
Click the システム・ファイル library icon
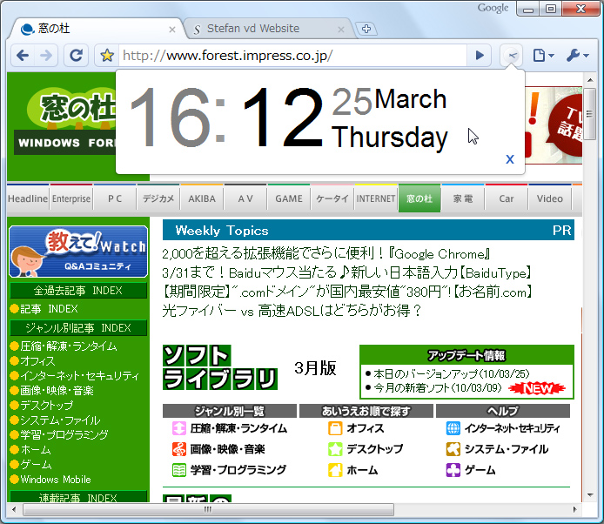tap(453, 449)
